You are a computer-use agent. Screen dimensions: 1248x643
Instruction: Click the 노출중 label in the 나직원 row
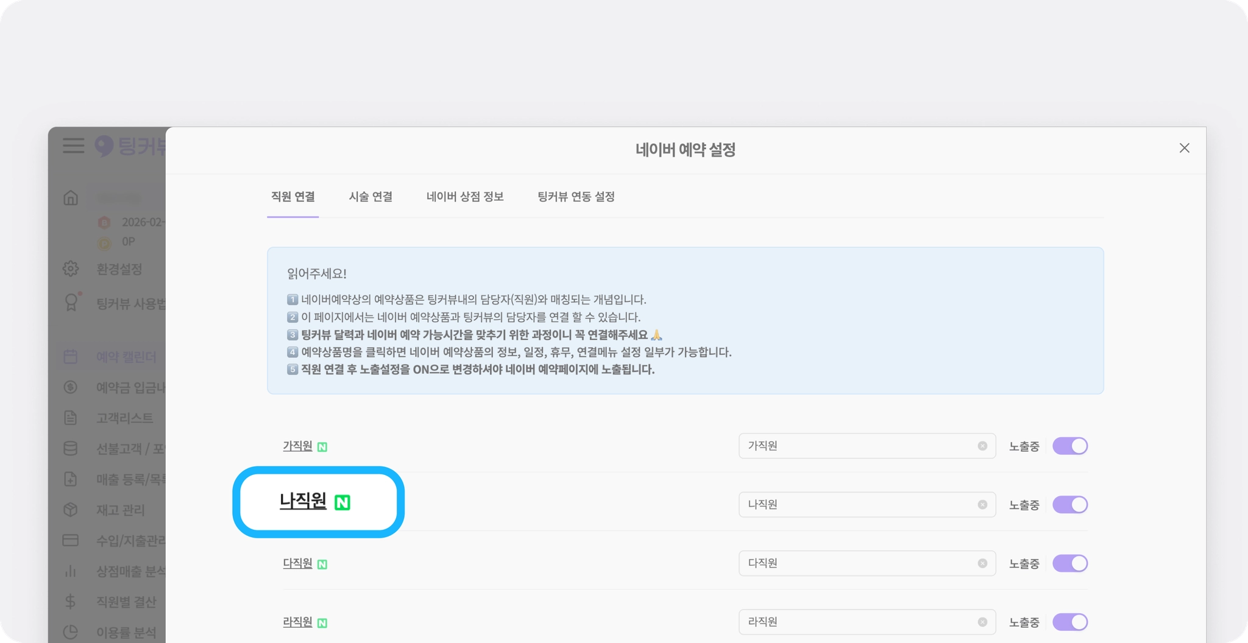[x=1024, y=505]
